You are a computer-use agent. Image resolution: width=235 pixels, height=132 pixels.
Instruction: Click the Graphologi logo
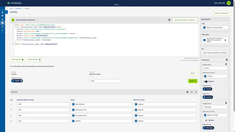coord(14,3)
